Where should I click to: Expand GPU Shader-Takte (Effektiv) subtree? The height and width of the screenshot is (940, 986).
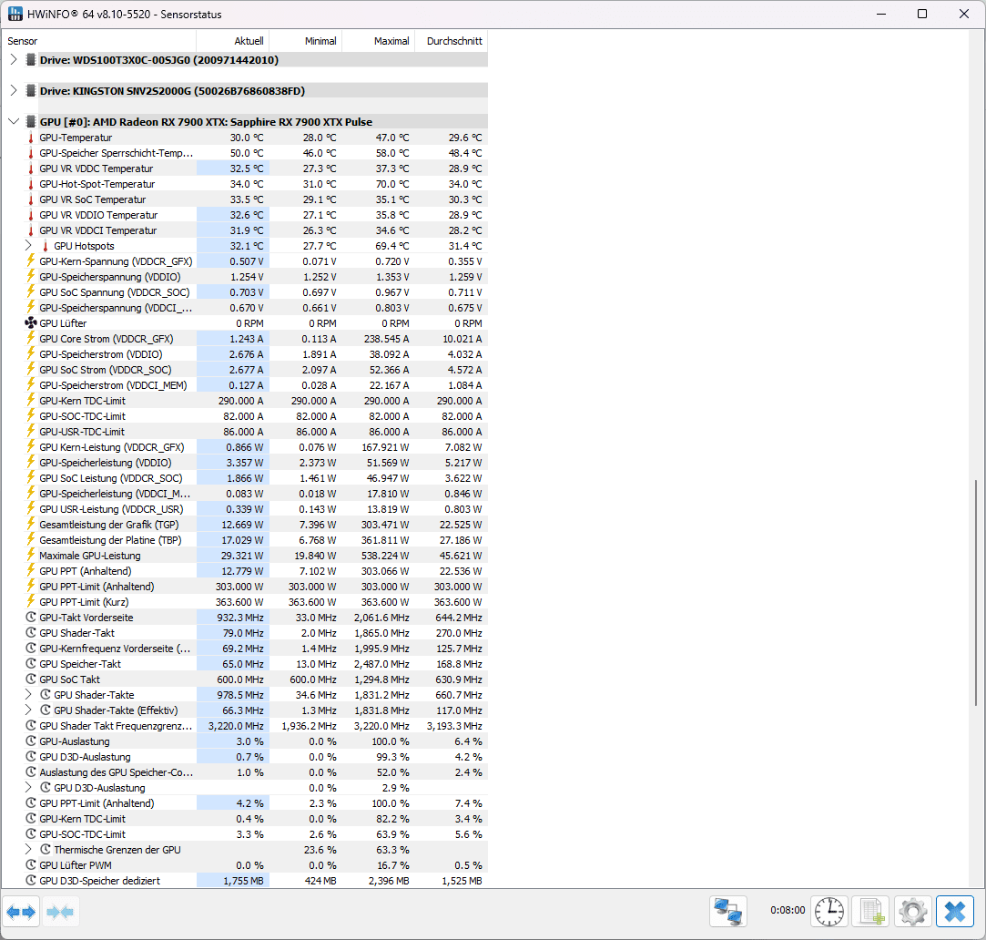pyautogui.click(x=28, y=710)
